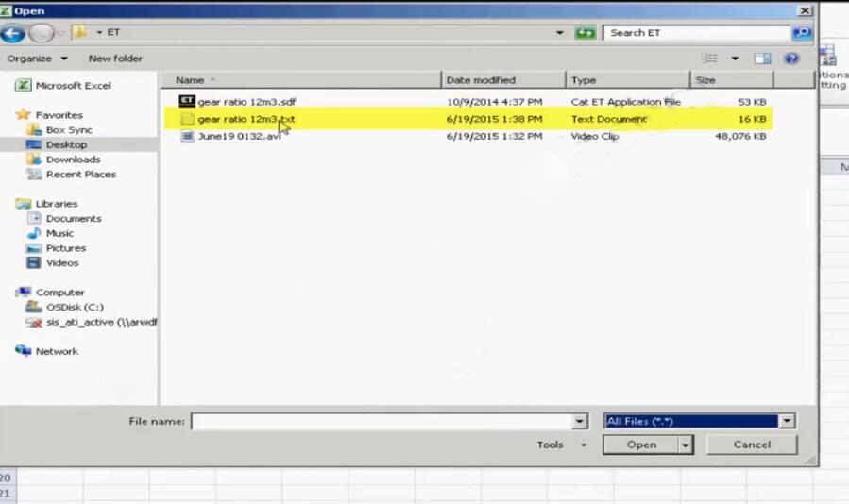Sort files by the Type column
Screen dimensions: 849x504
click(628, 79)
